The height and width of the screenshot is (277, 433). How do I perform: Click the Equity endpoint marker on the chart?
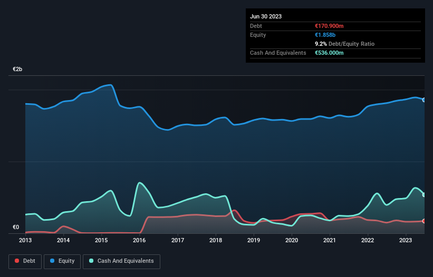(x=424, y=100)
